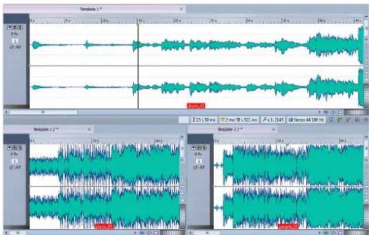Click the blue funnel icon in status bar
This screenshot has width=369, height=235.
pyautogui.click(x=331, y=120)
